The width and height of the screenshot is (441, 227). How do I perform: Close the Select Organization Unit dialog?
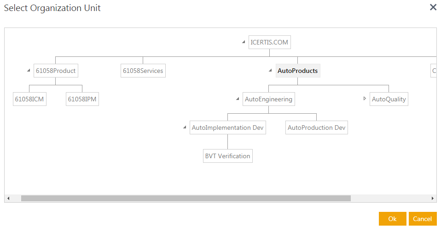[433, 7]
